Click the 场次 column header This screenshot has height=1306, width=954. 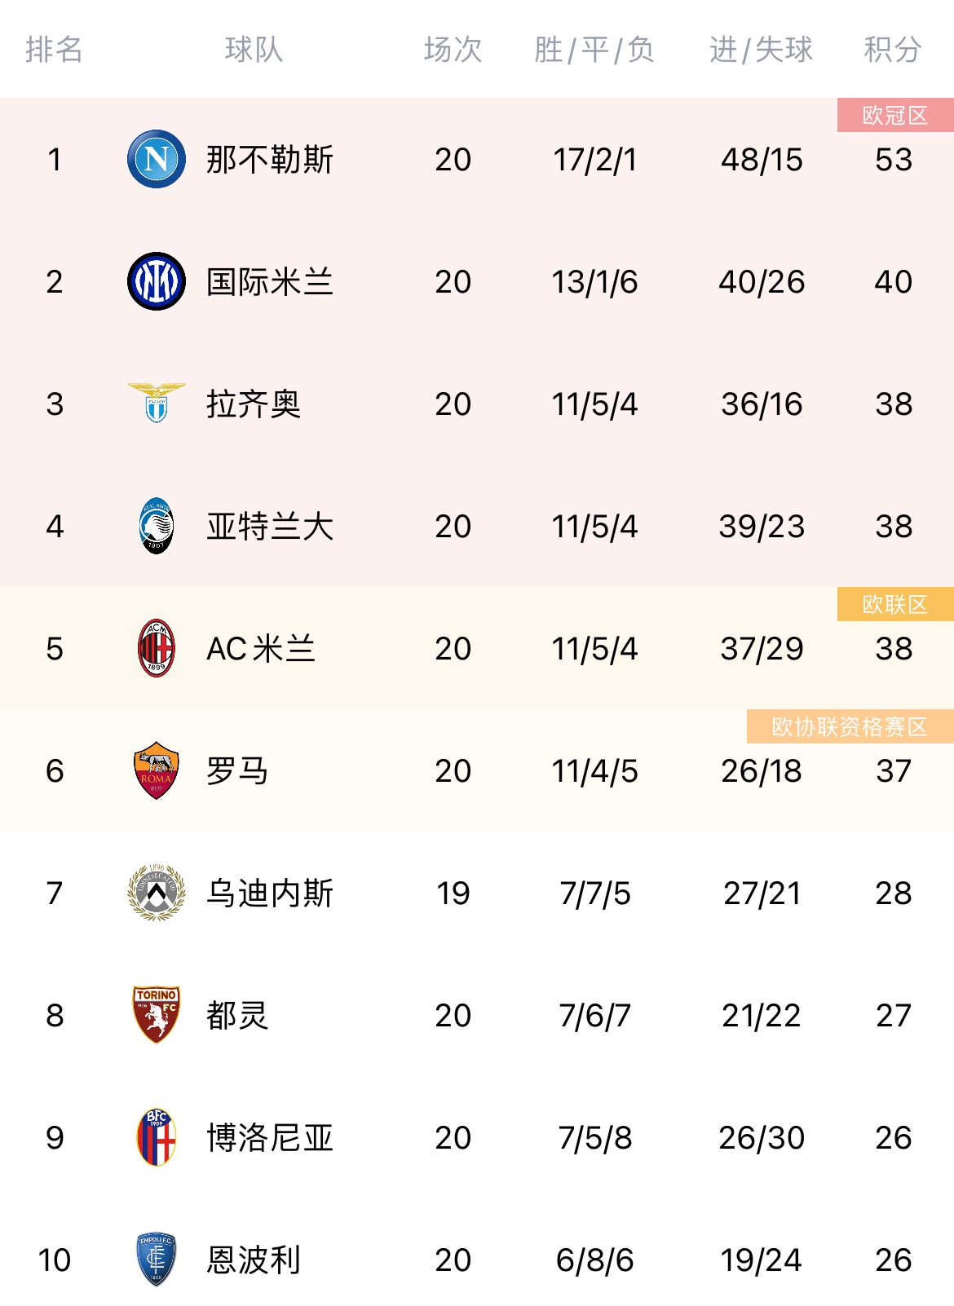[453, 50]
